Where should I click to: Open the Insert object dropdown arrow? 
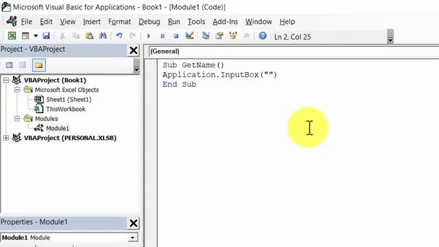pyautogui.click(x=36, y=36)
